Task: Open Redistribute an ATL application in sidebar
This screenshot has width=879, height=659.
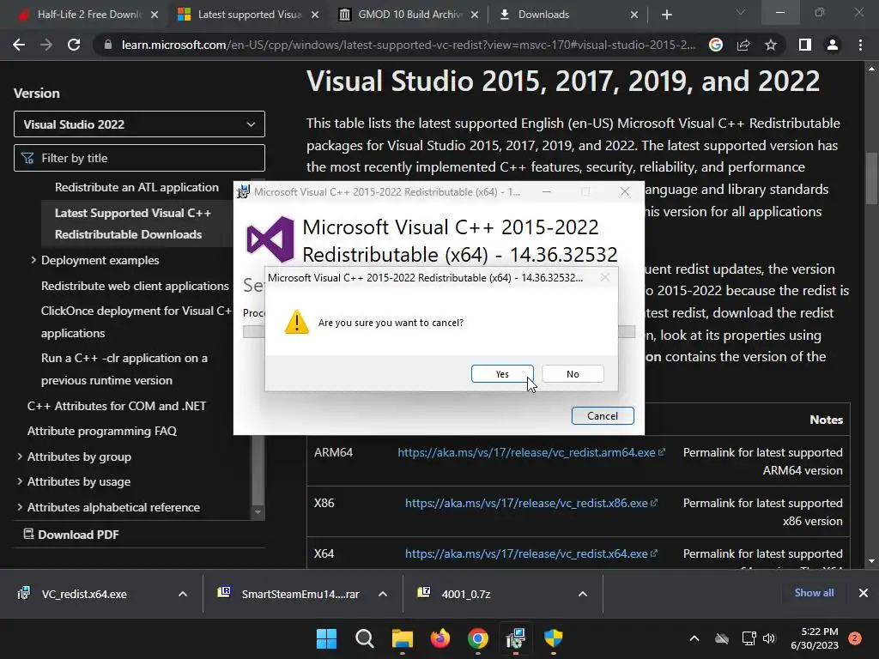Action: pos(136,187)
